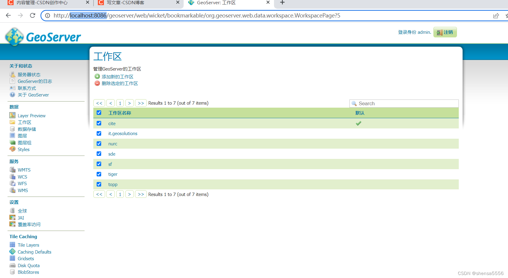Click the WCS service icon

pyautogui.click(x=12, y=177)
